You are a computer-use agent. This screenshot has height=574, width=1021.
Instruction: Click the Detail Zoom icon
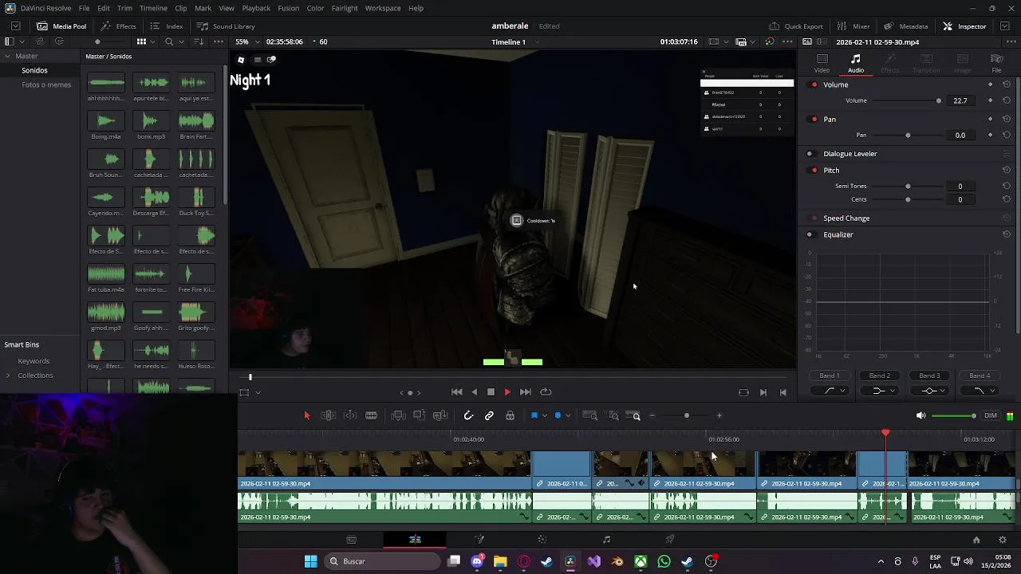[613, 415]
